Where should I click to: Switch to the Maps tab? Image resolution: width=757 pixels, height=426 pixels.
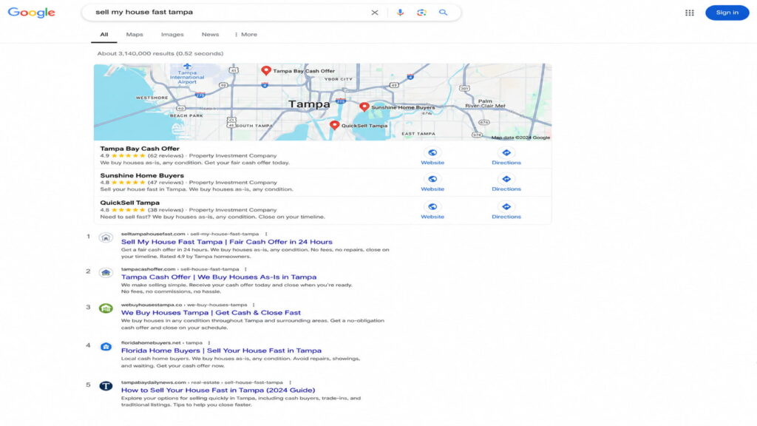click(x=135, y=35)
